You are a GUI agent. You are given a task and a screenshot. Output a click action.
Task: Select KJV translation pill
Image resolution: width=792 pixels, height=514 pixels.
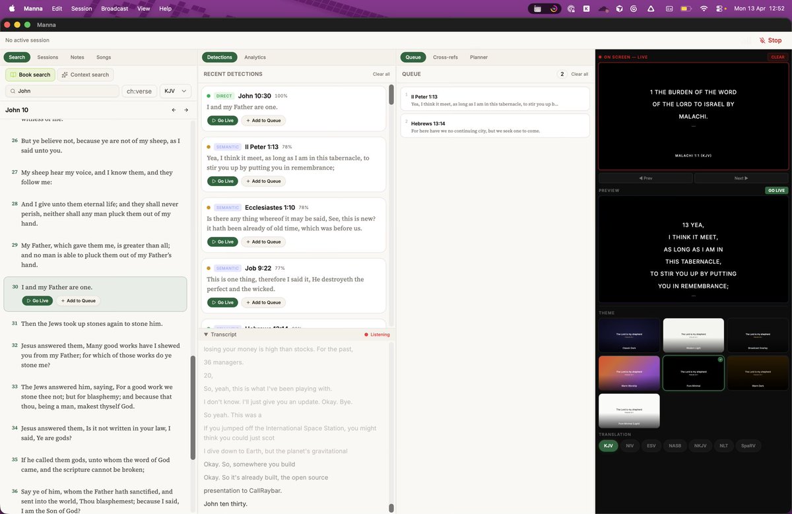pyautogui.click(x=609, y=446)
